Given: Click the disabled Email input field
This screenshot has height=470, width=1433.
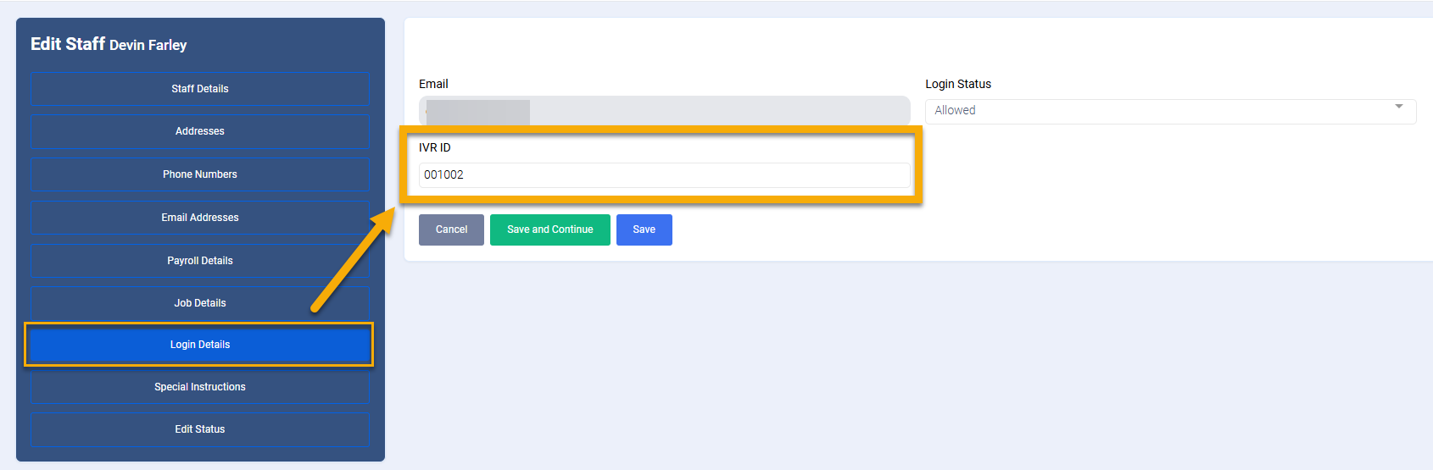Looking at the screenshot, I should pos(664,111).
